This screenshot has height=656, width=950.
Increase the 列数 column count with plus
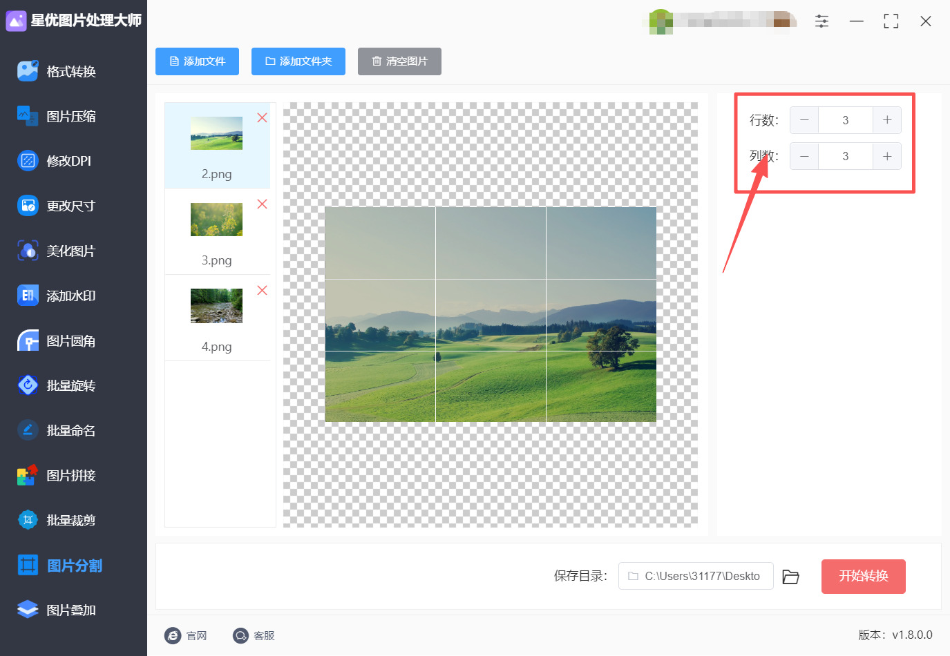(x=887, y=156)
